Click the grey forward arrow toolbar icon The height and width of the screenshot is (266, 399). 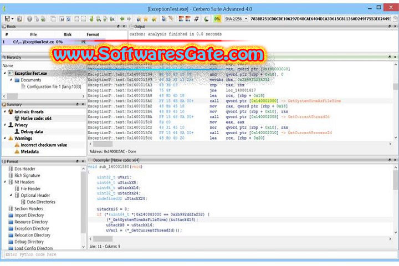click(129, 19)
